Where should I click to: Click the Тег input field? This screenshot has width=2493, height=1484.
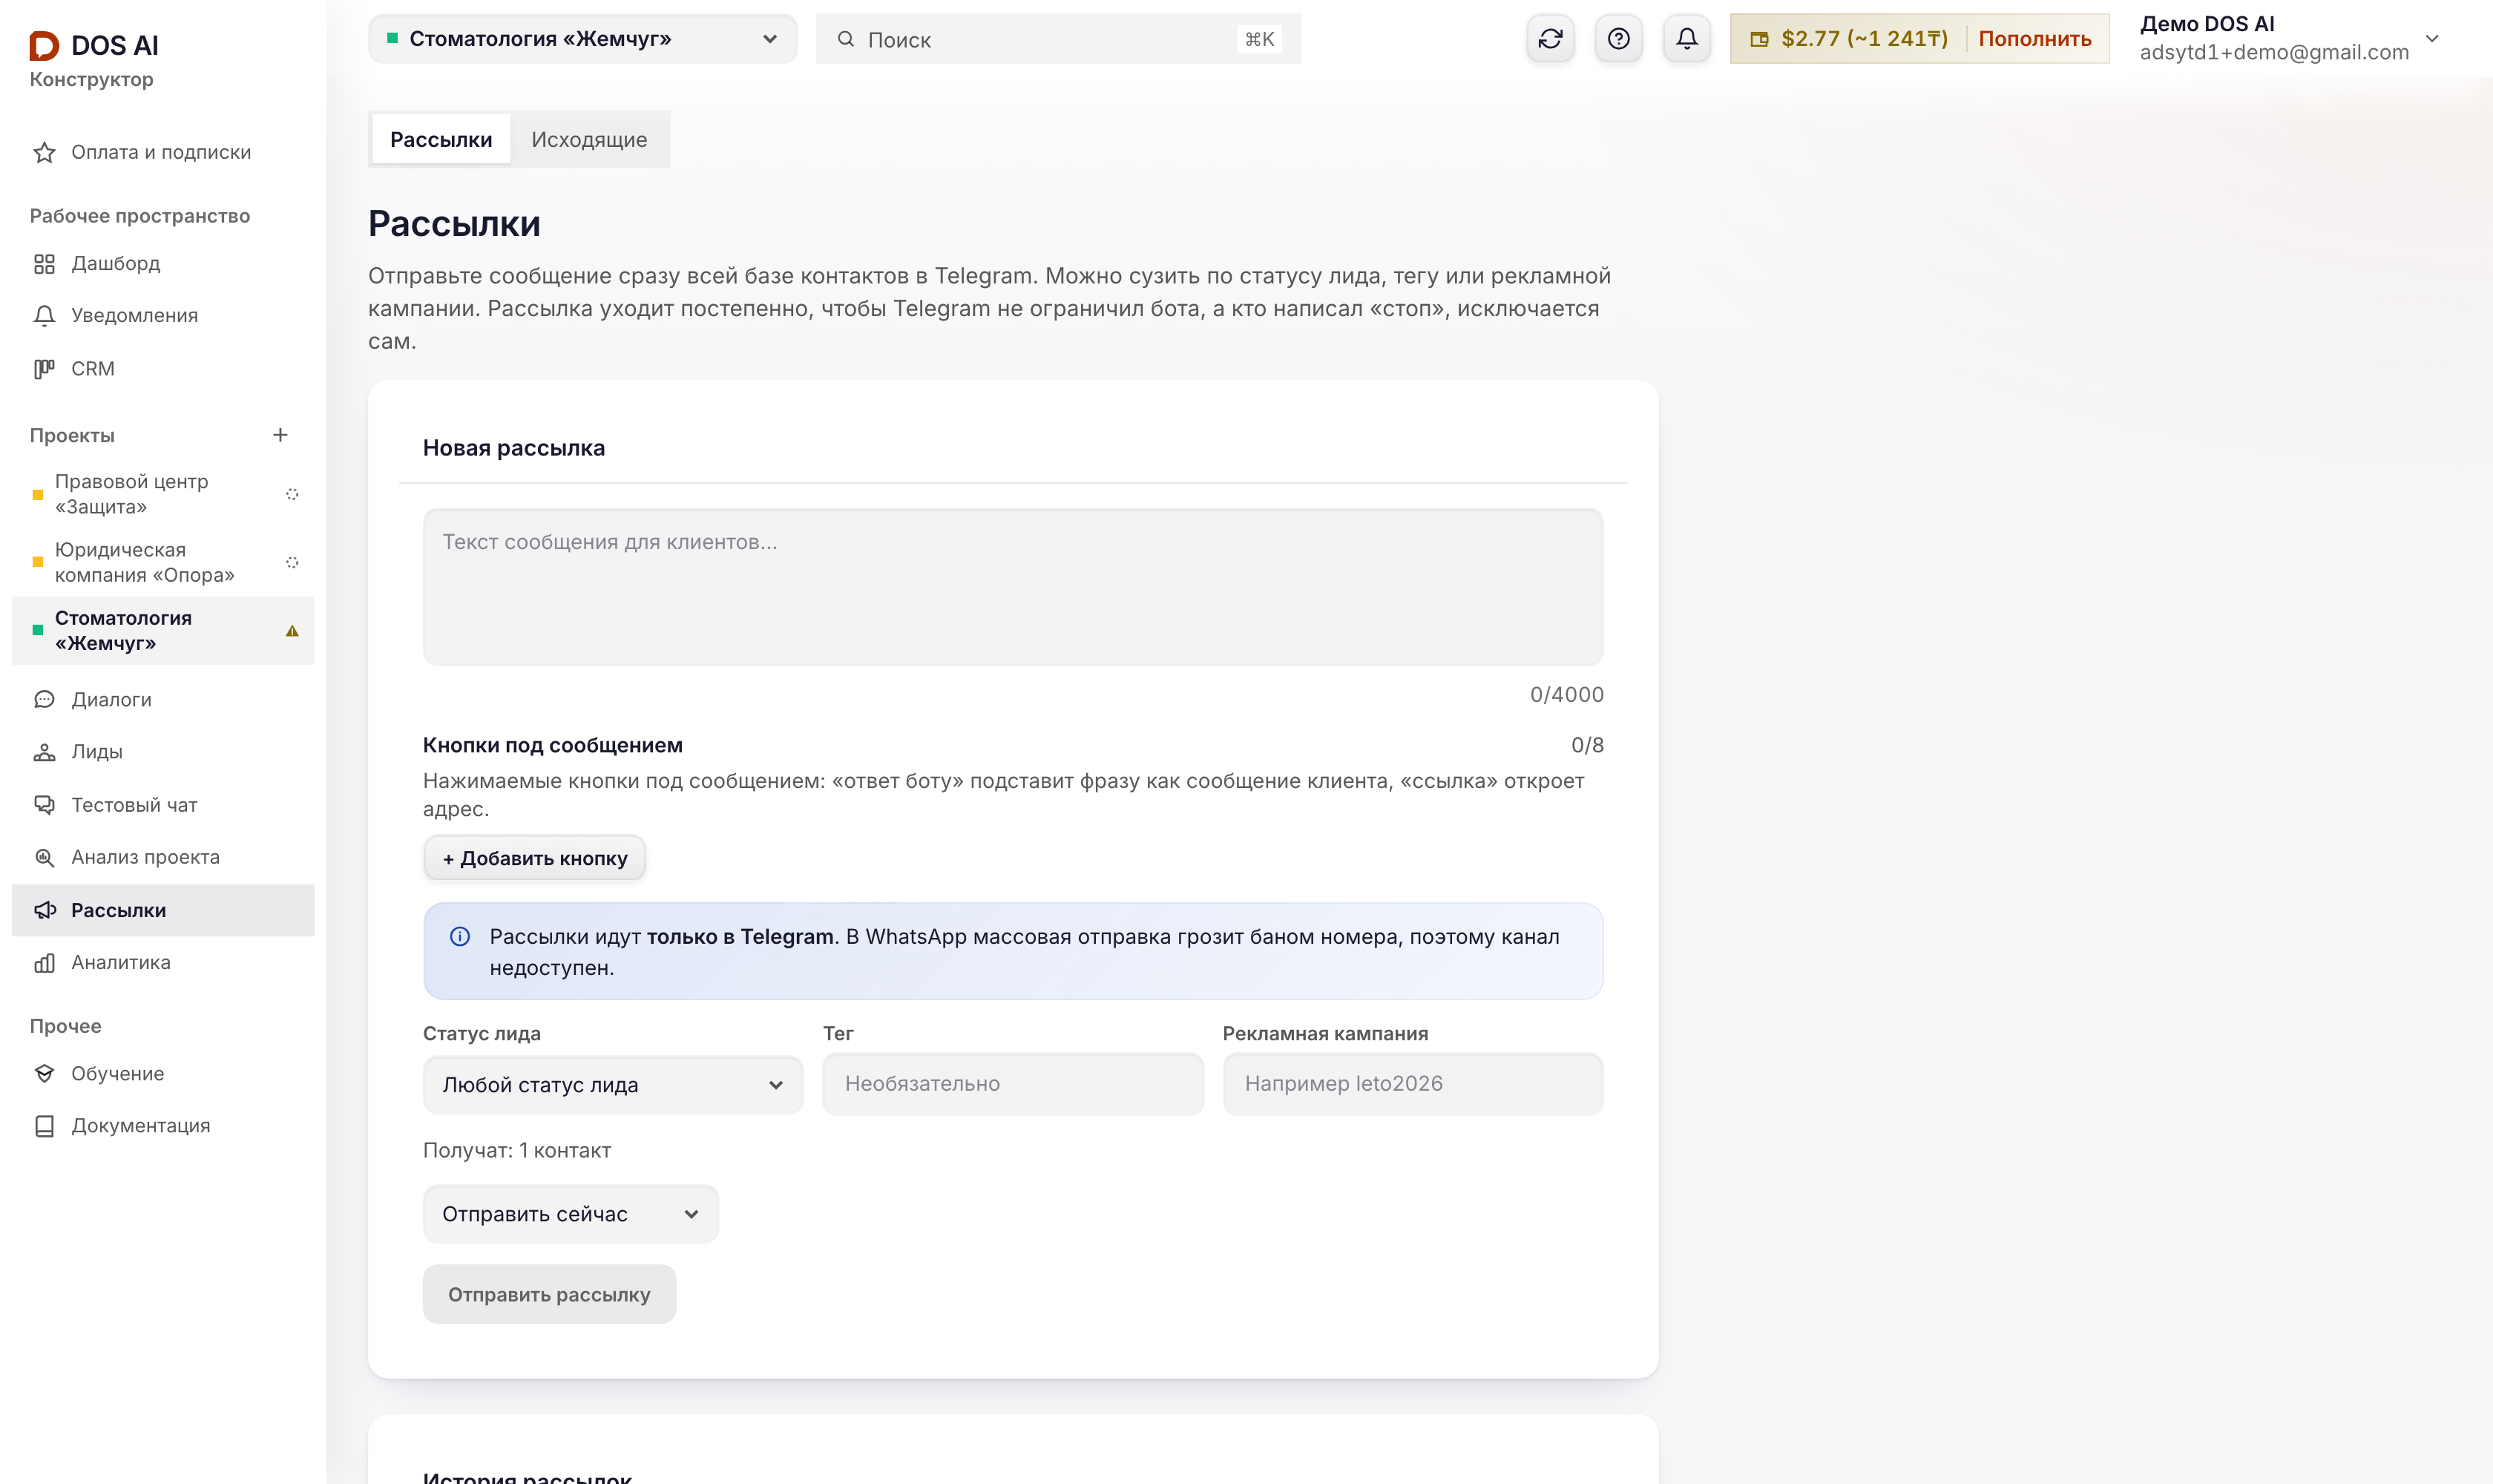[1012, 1084]
